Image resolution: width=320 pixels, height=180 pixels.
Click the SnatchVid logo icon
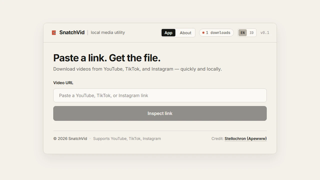(54, 33)
